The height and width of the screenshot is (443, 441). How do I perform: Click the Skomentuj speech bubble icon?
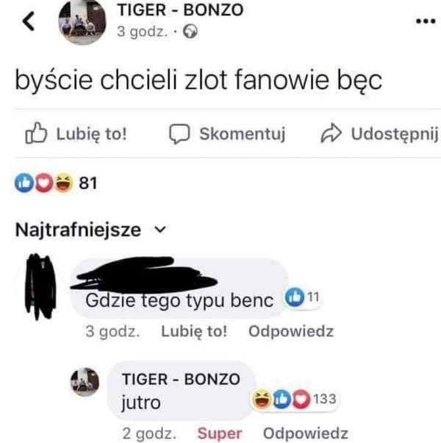[179, 134]
